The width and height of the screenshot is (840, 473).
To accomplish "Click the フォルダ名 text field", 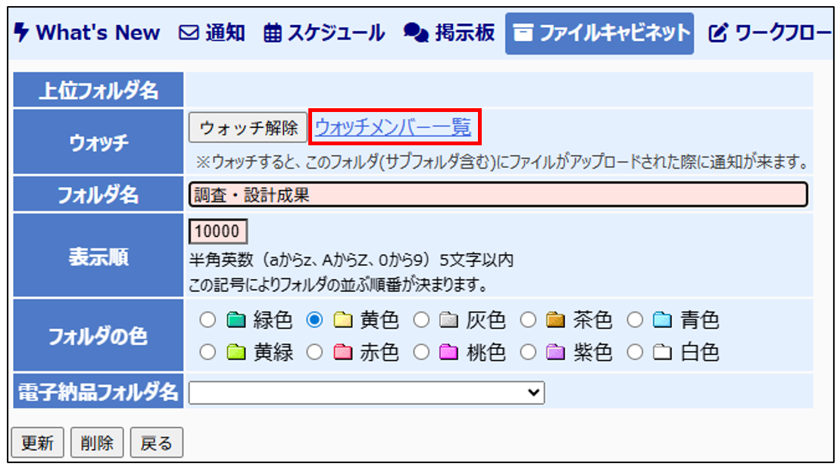I will coord(498,195).
